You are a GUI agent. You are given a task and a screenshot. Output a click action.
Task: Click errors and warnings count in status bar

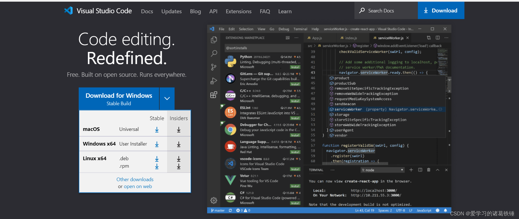click(243, 210)
